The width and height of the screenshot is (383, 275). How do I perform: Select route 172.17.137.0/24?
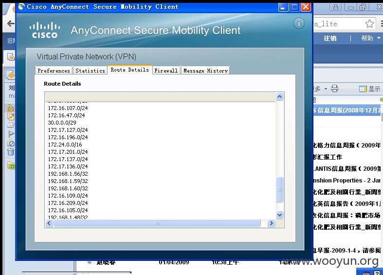coord(68,159)
